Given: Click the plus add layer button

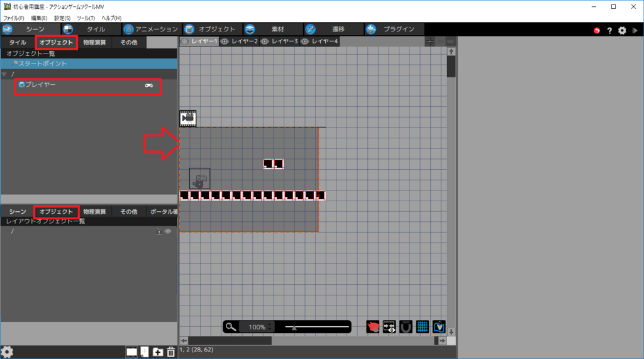Looking at the screenshot, I should click(430, 41).
